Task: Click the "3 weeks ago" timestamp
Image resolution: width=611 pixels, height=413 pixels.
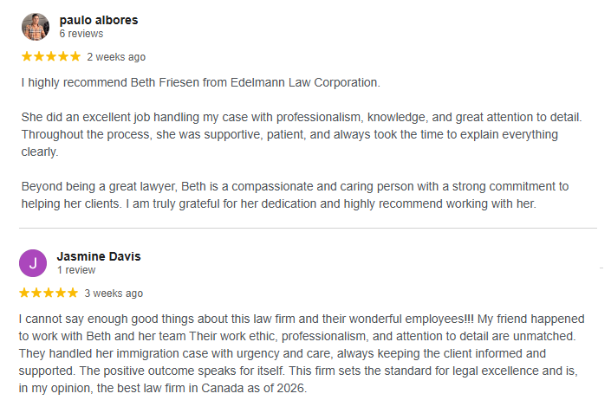Action: pyautogui.click(x=114, y=294)
